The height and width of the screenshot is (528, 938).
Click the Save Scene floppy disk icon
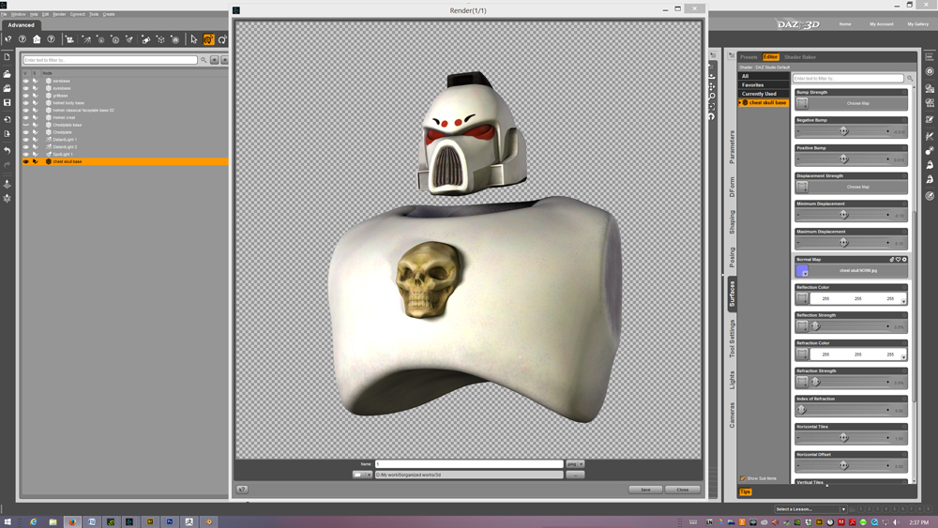pos(8,103)
